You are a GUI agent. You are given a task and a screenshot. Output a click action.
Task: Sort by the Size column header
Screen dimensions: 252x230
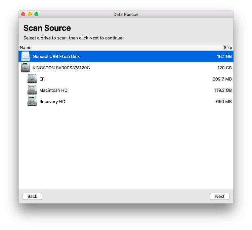tap(222, 48)
